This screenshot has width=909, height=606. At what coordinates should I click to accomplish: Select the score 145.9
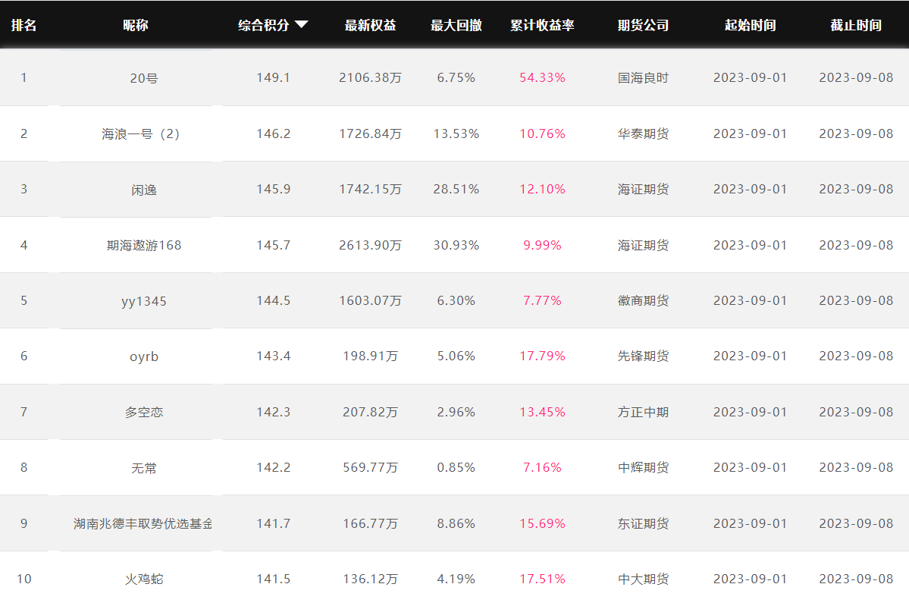pyautogui.click(x=273, y=189)
